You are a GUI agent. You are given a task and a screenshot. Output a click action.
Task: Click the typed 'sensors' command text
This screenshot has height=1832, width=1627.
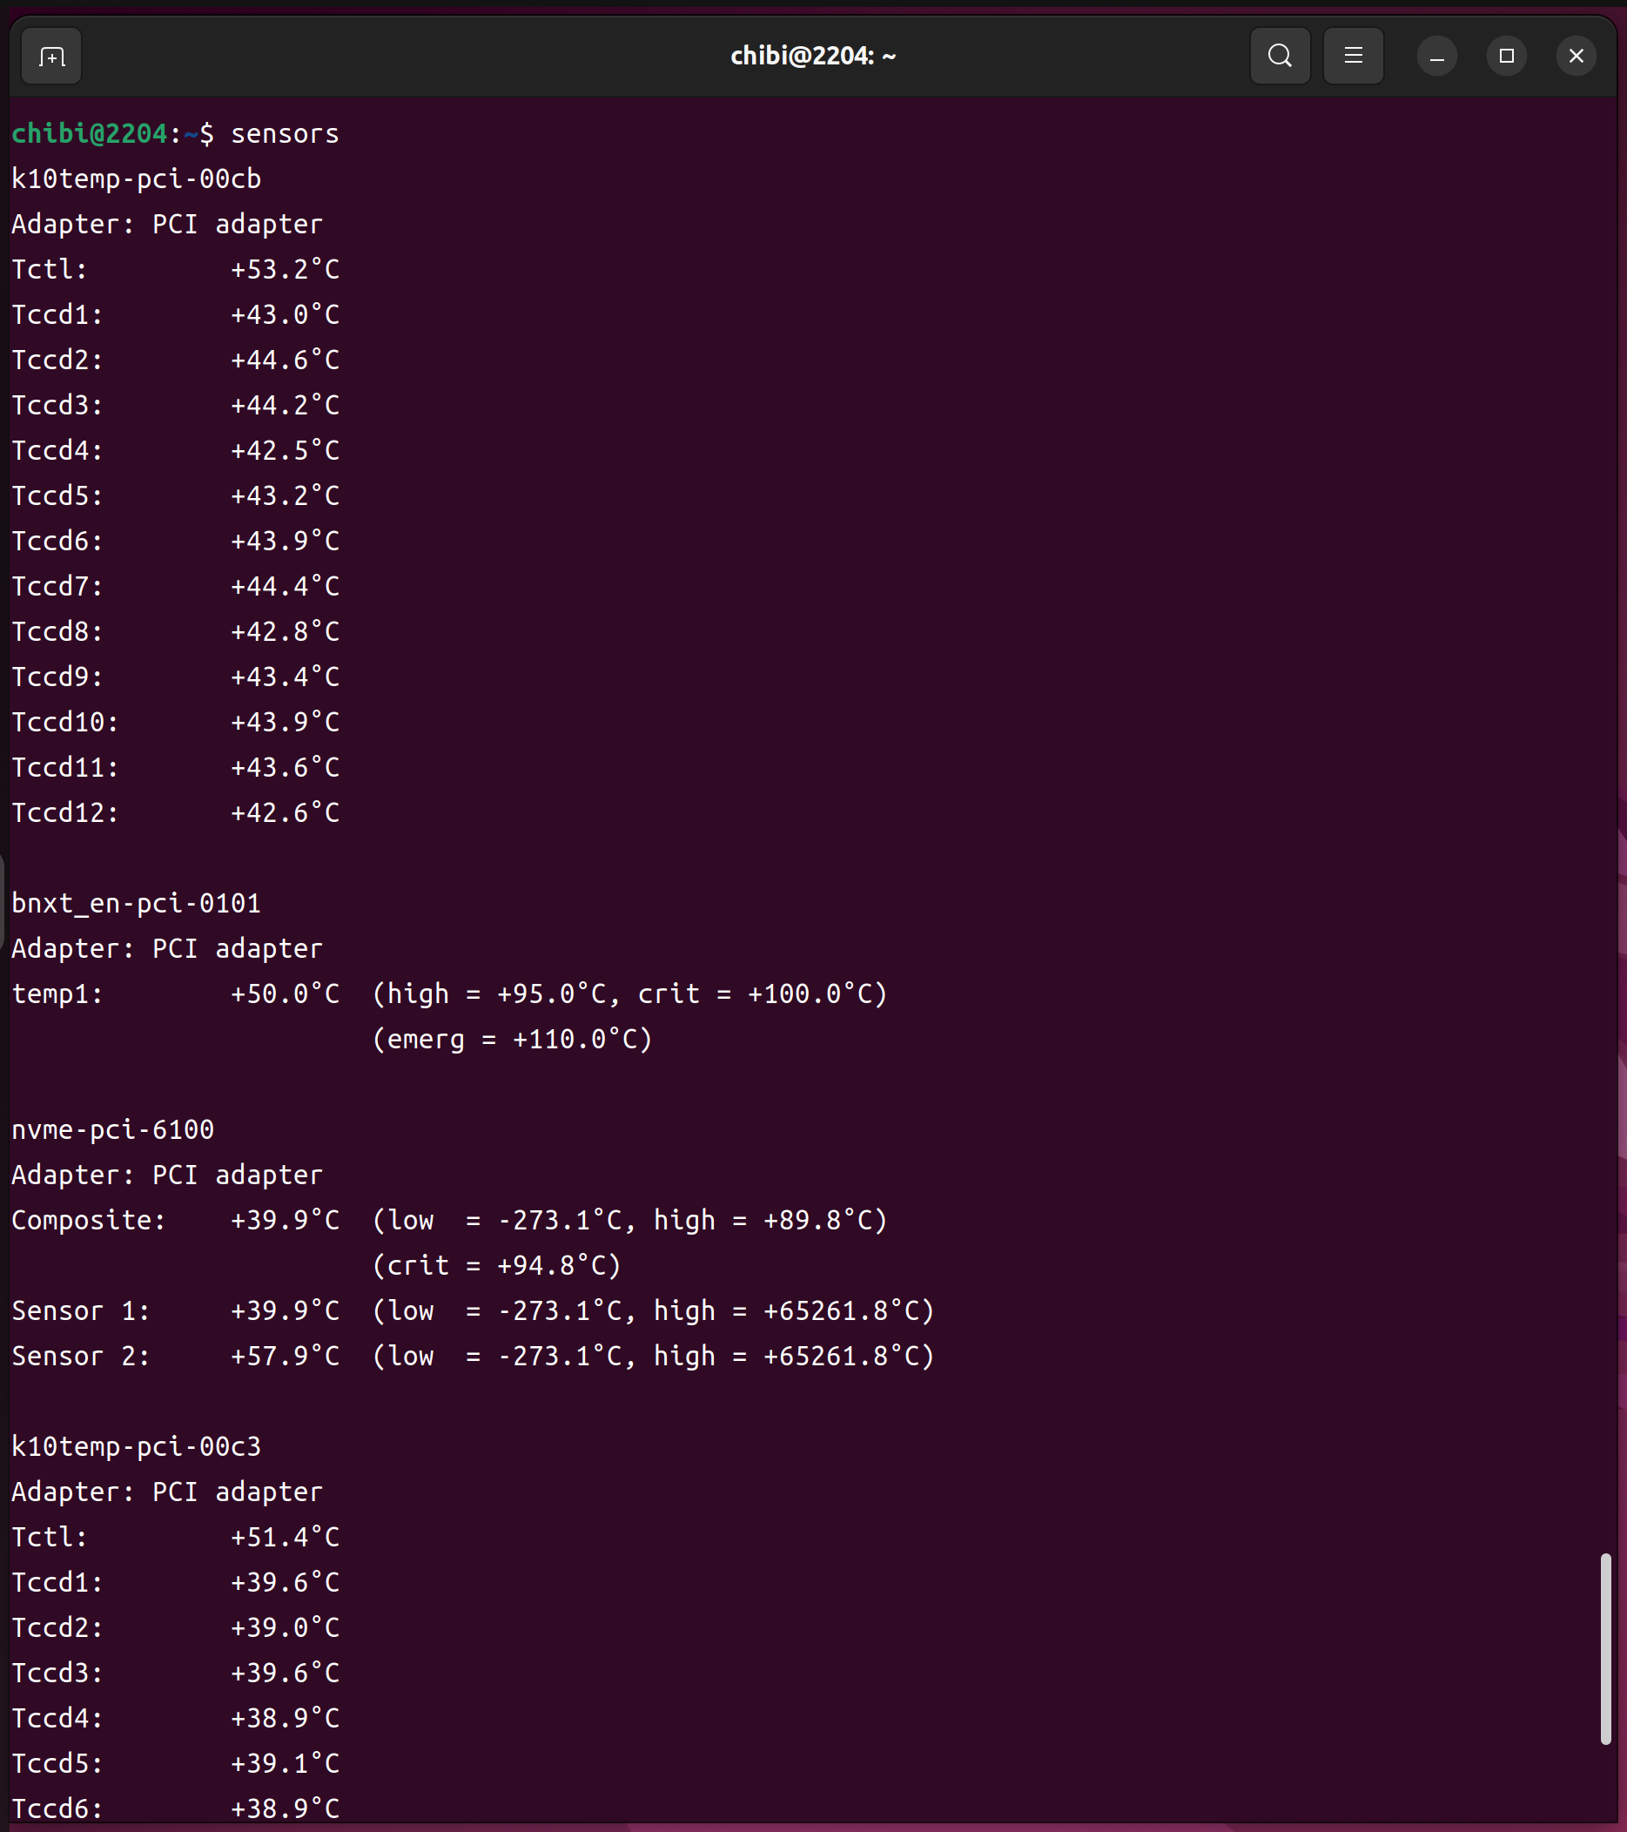pyautogui.click(x=285, y=134)
